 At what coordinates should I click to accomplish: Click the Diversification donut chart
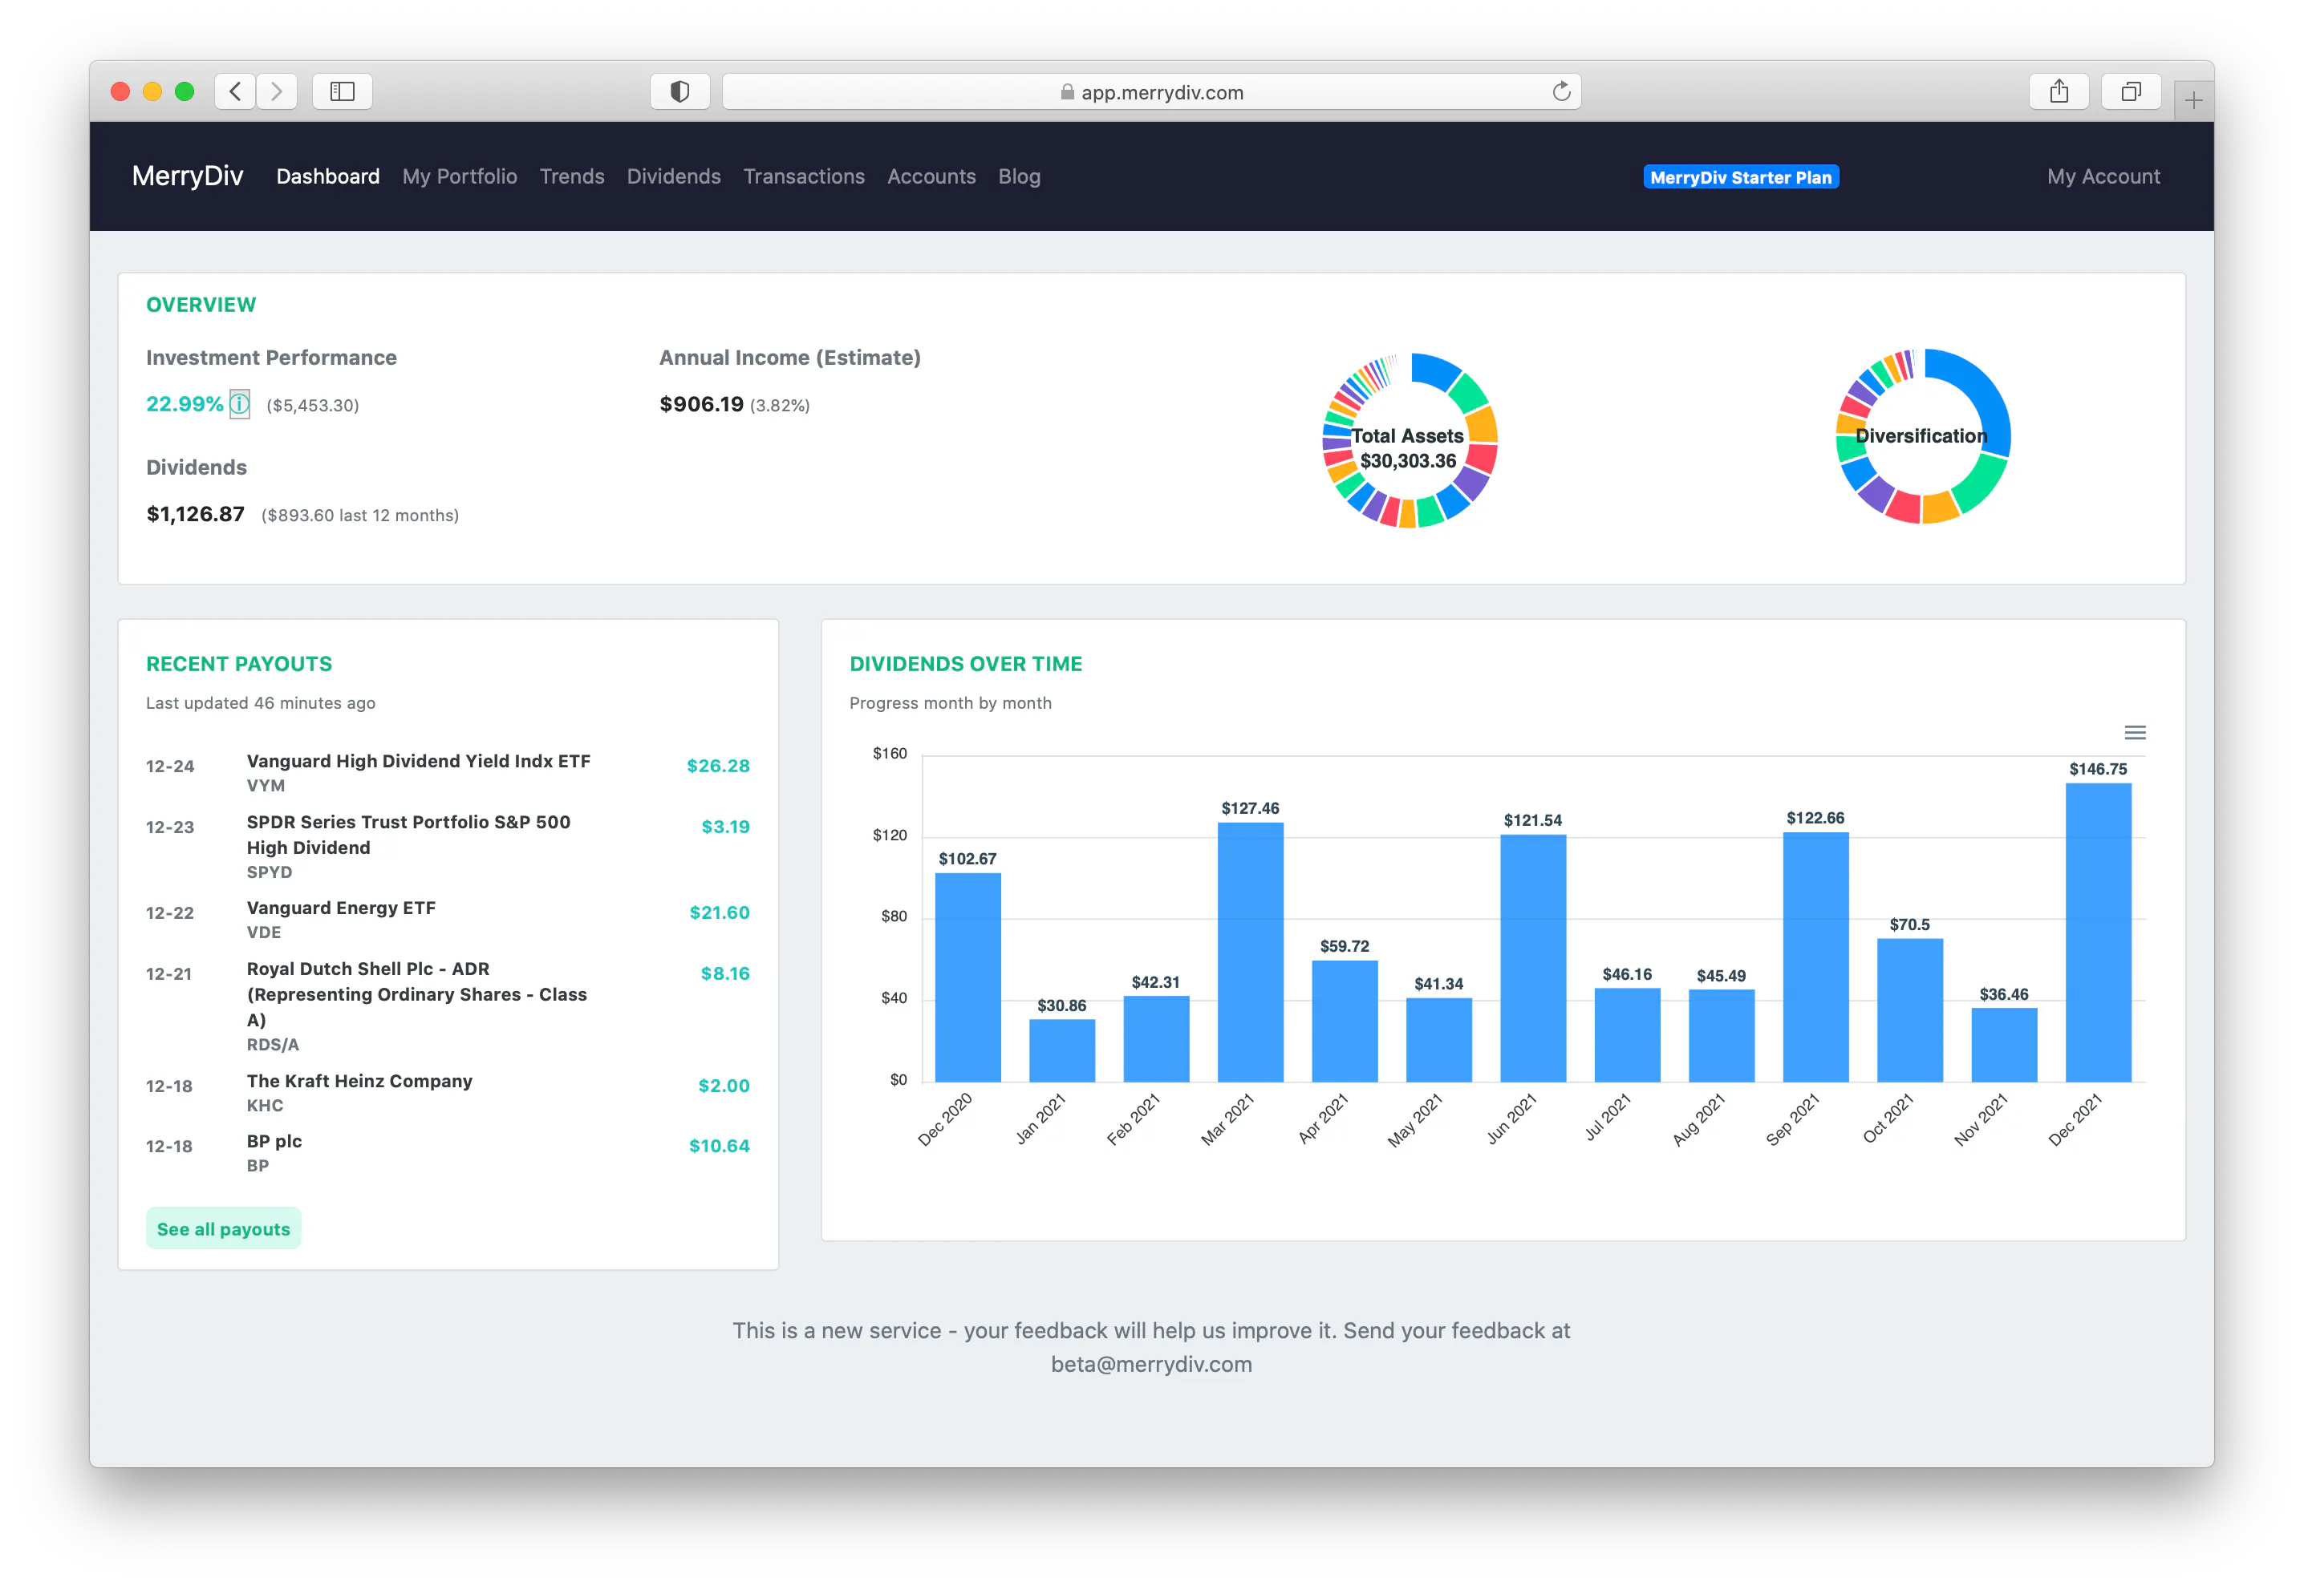1922,436
